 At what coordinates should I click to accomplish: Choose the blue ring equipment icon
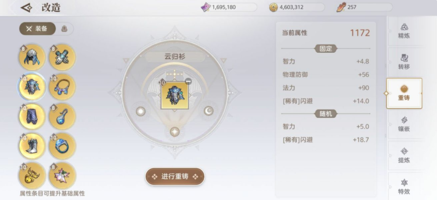point(62,146)
